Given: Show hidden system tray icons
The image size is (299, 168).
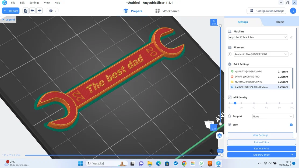Looking at the screenshot, I should (259, 163).
